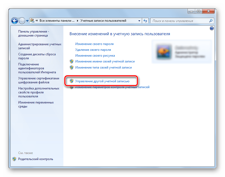Open Изменение своего пароля link

(94, 44)
